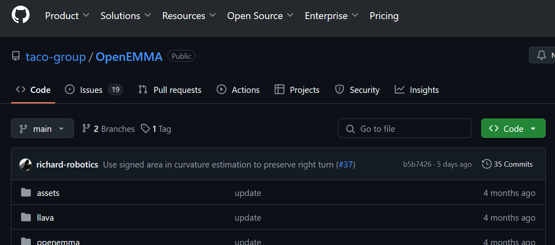Open the Pull requests tab
The image size is (555, 245).
click(x=170, y=90)
